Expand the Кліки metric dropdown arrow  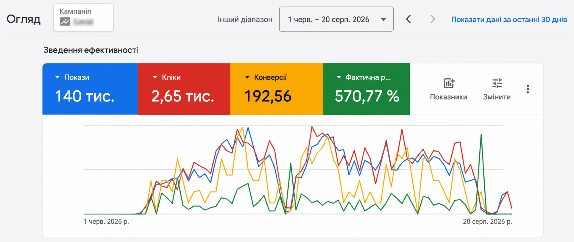point(155,77)
